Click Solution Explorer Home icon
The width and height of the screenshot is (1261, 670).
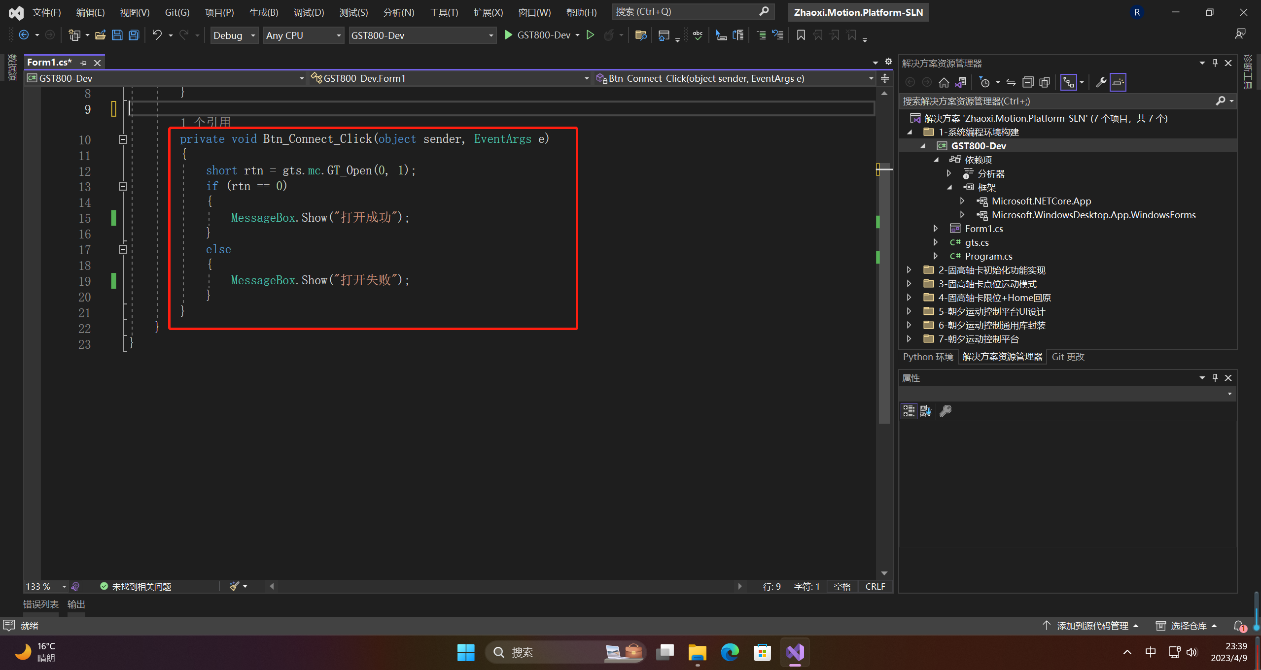944,82
